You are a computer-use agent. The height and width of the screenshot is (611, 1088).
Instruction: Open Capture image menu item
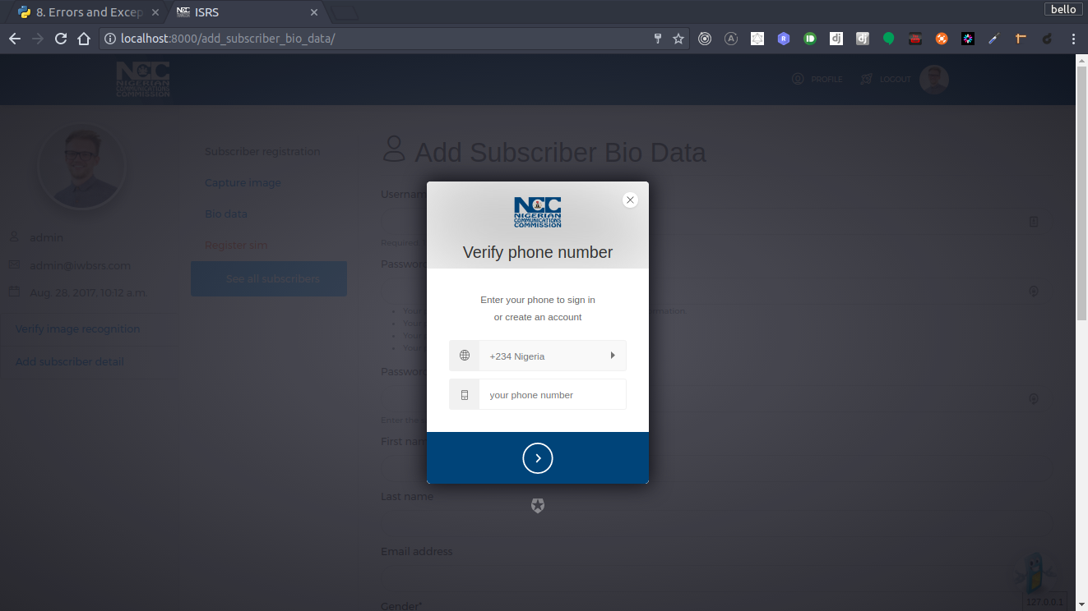[243, 182]
